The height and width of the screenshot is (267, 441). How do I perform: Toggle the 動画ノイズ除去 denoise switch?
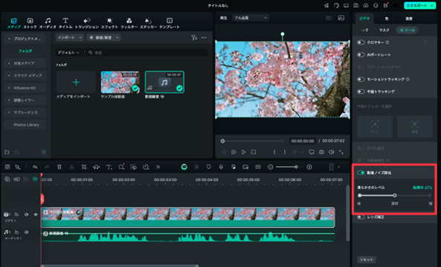(361, 173)
